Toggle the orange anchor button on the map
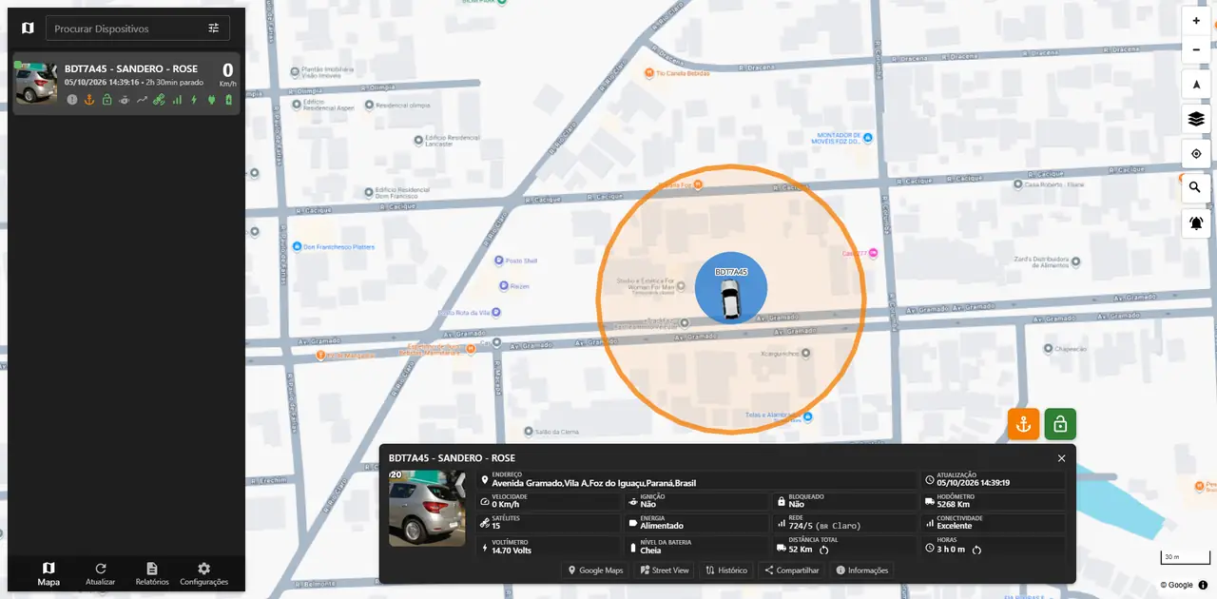Screen dimensions: 1217x599 click(x=1024, y=424)
